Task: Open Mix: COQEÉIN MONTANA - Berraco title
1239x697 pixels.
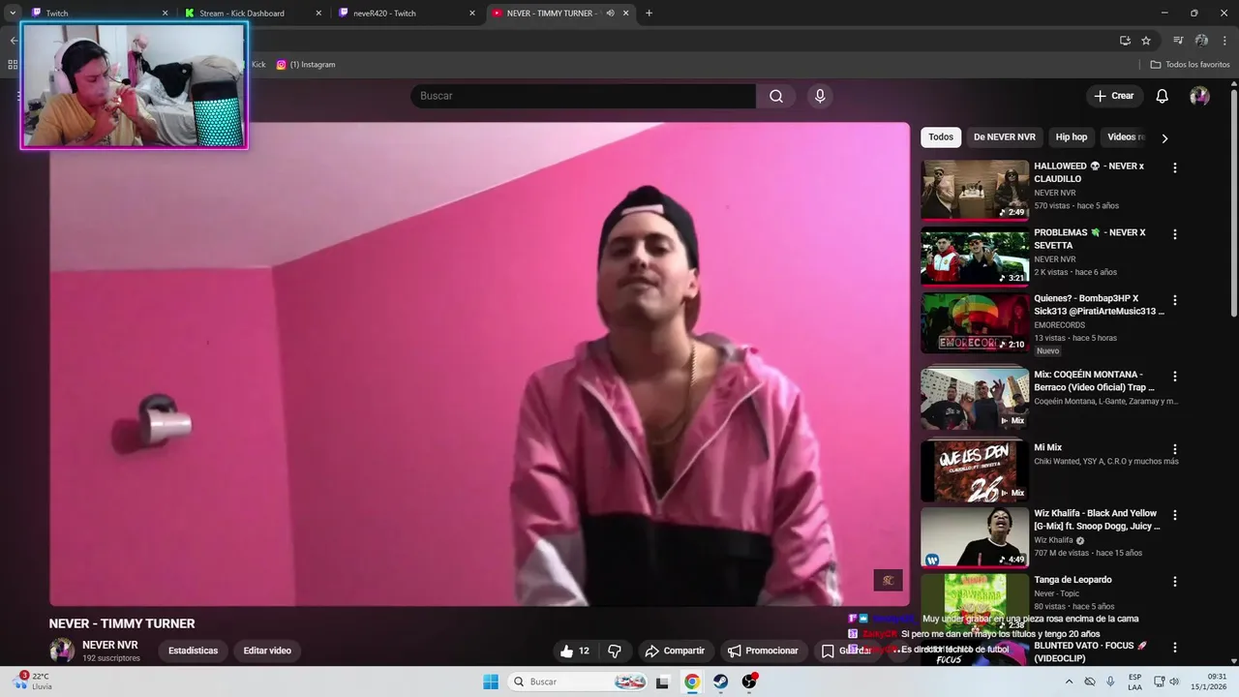Action: 1094,380
